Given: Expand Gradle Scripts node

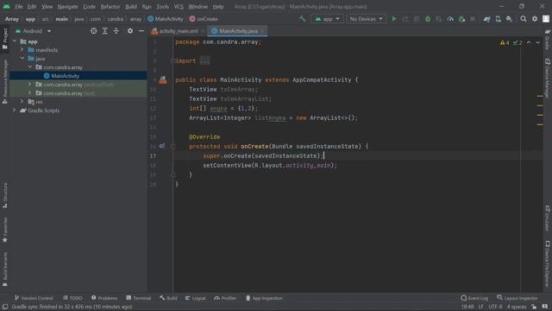Looking at the screenshot, I should coord(15,111).
